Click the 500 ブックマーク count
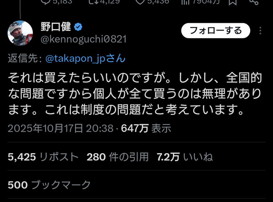Screen dimensions: 273x202 click(49, 185)
